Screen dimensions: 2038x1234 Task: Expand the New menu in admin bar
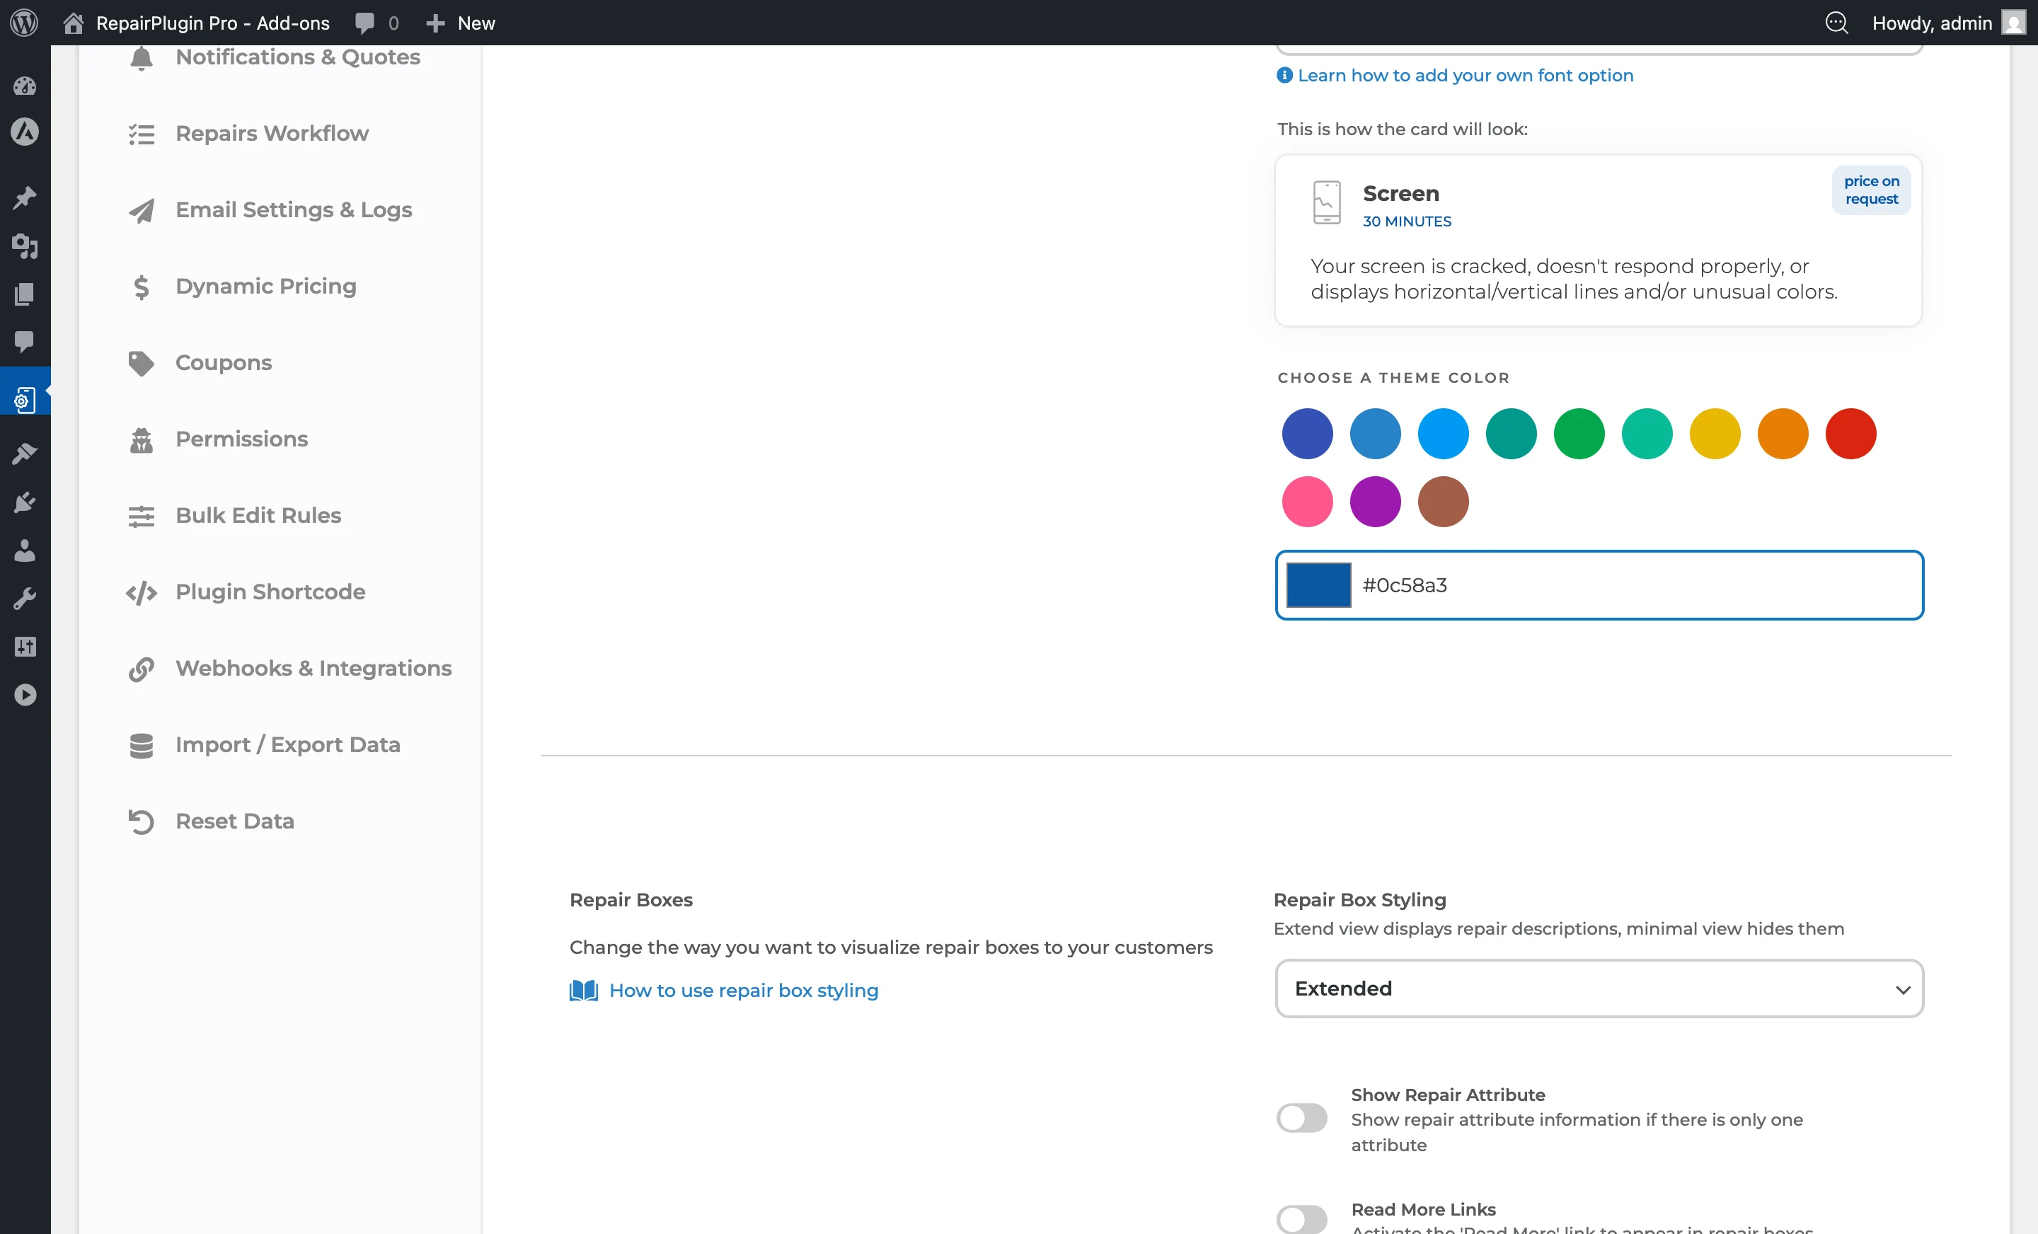pyautogui.click(x=460, y=23)
